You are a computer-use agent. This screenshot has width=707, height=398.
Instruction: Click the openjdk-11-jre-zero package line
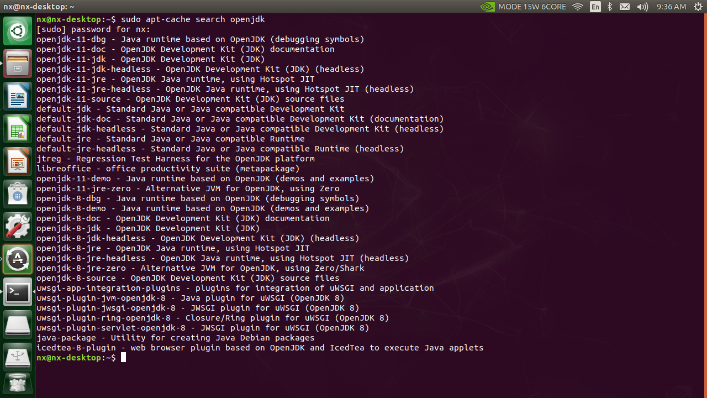pyautogui.click(x=188, y=188)
